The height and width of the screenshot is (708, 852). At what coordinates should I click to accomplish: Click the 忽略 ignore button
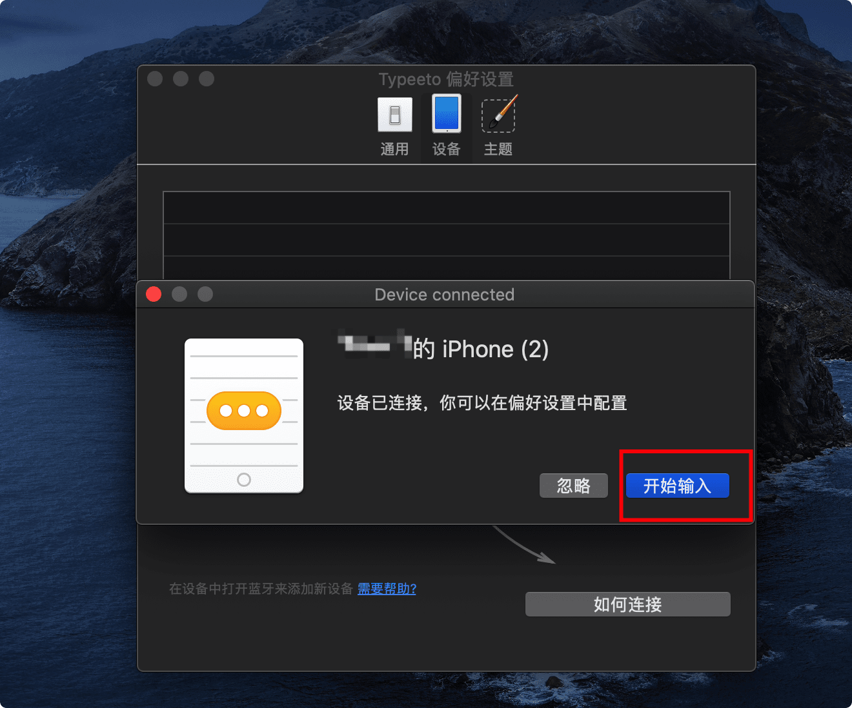coord(574,486)
